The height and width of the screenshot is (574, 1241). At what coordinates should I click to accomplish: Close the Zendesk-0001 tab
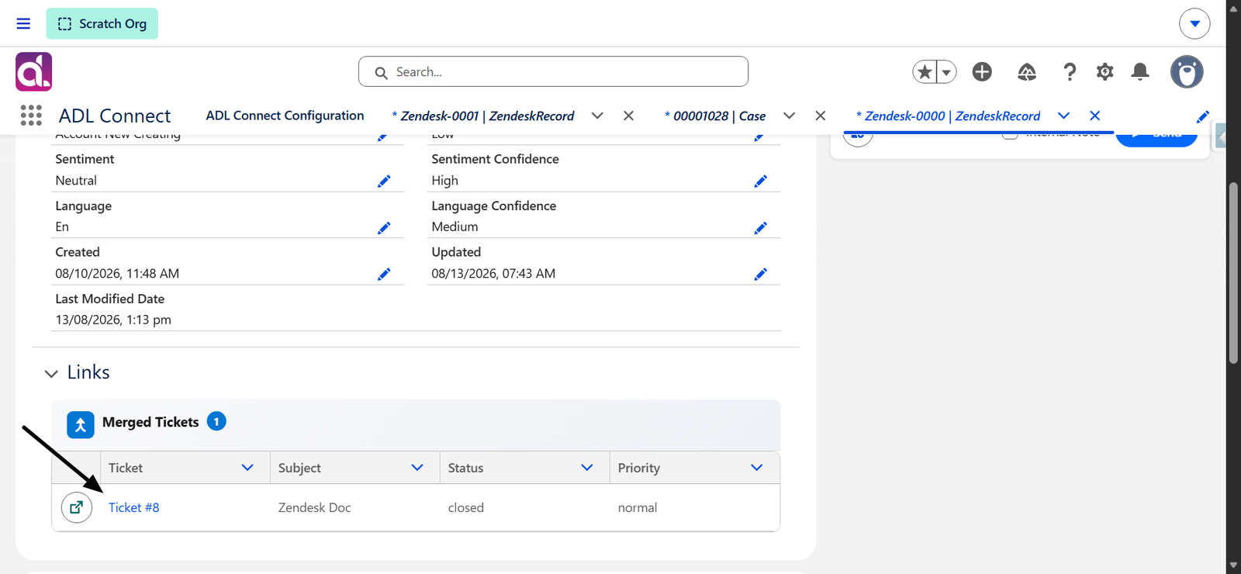[x=629, y=116]
